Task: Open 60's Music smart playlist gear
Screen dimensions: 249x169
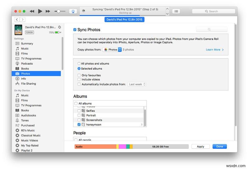Action: click(17, 130)
